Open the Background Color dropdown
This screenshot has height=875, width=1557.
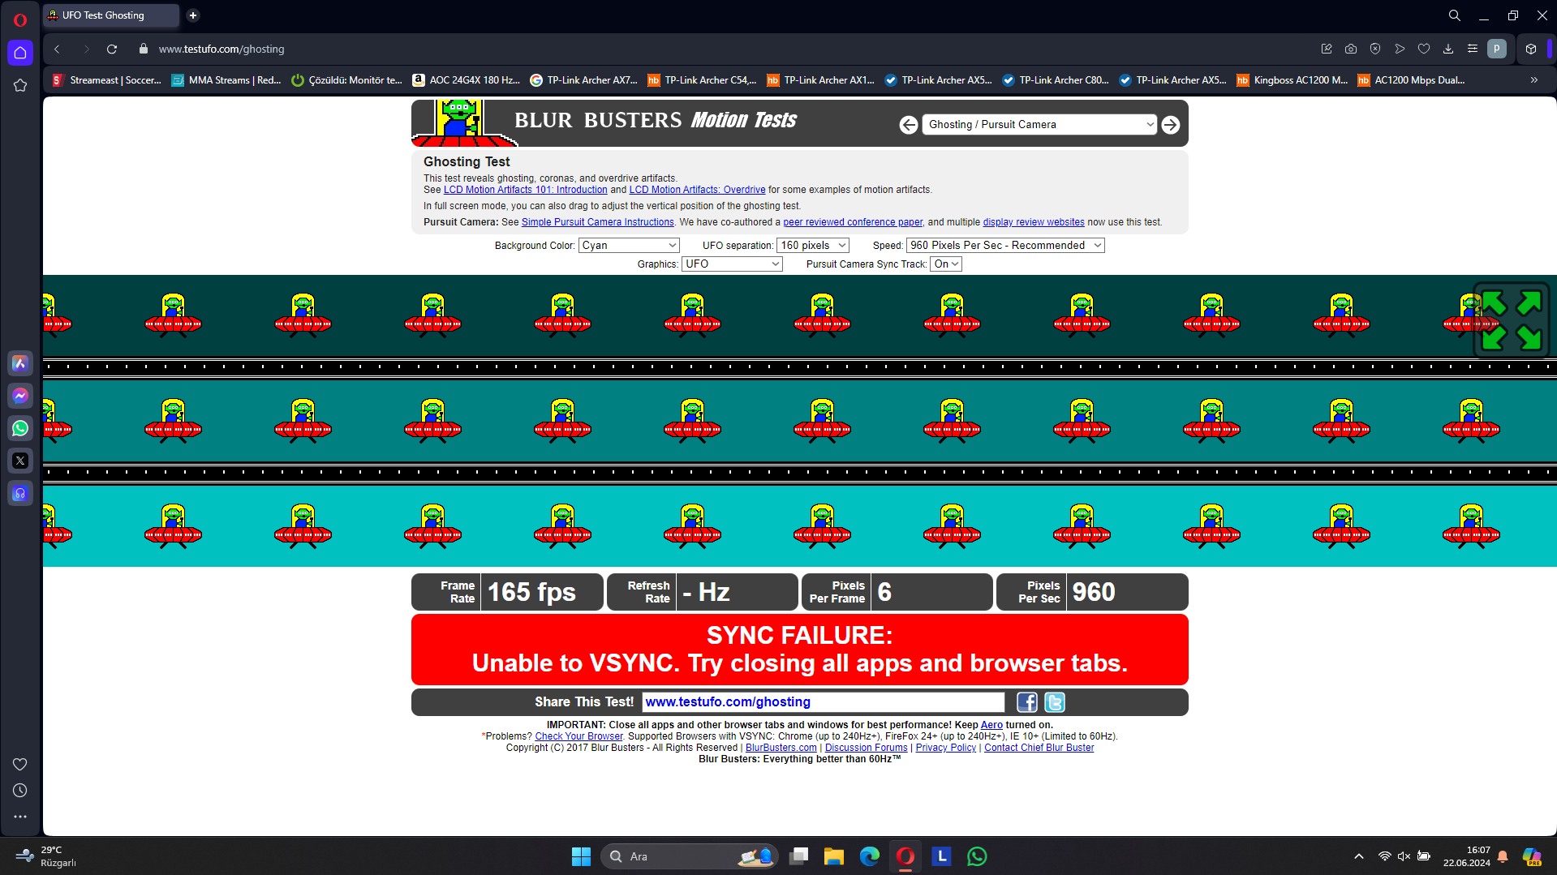pos(629,246)
